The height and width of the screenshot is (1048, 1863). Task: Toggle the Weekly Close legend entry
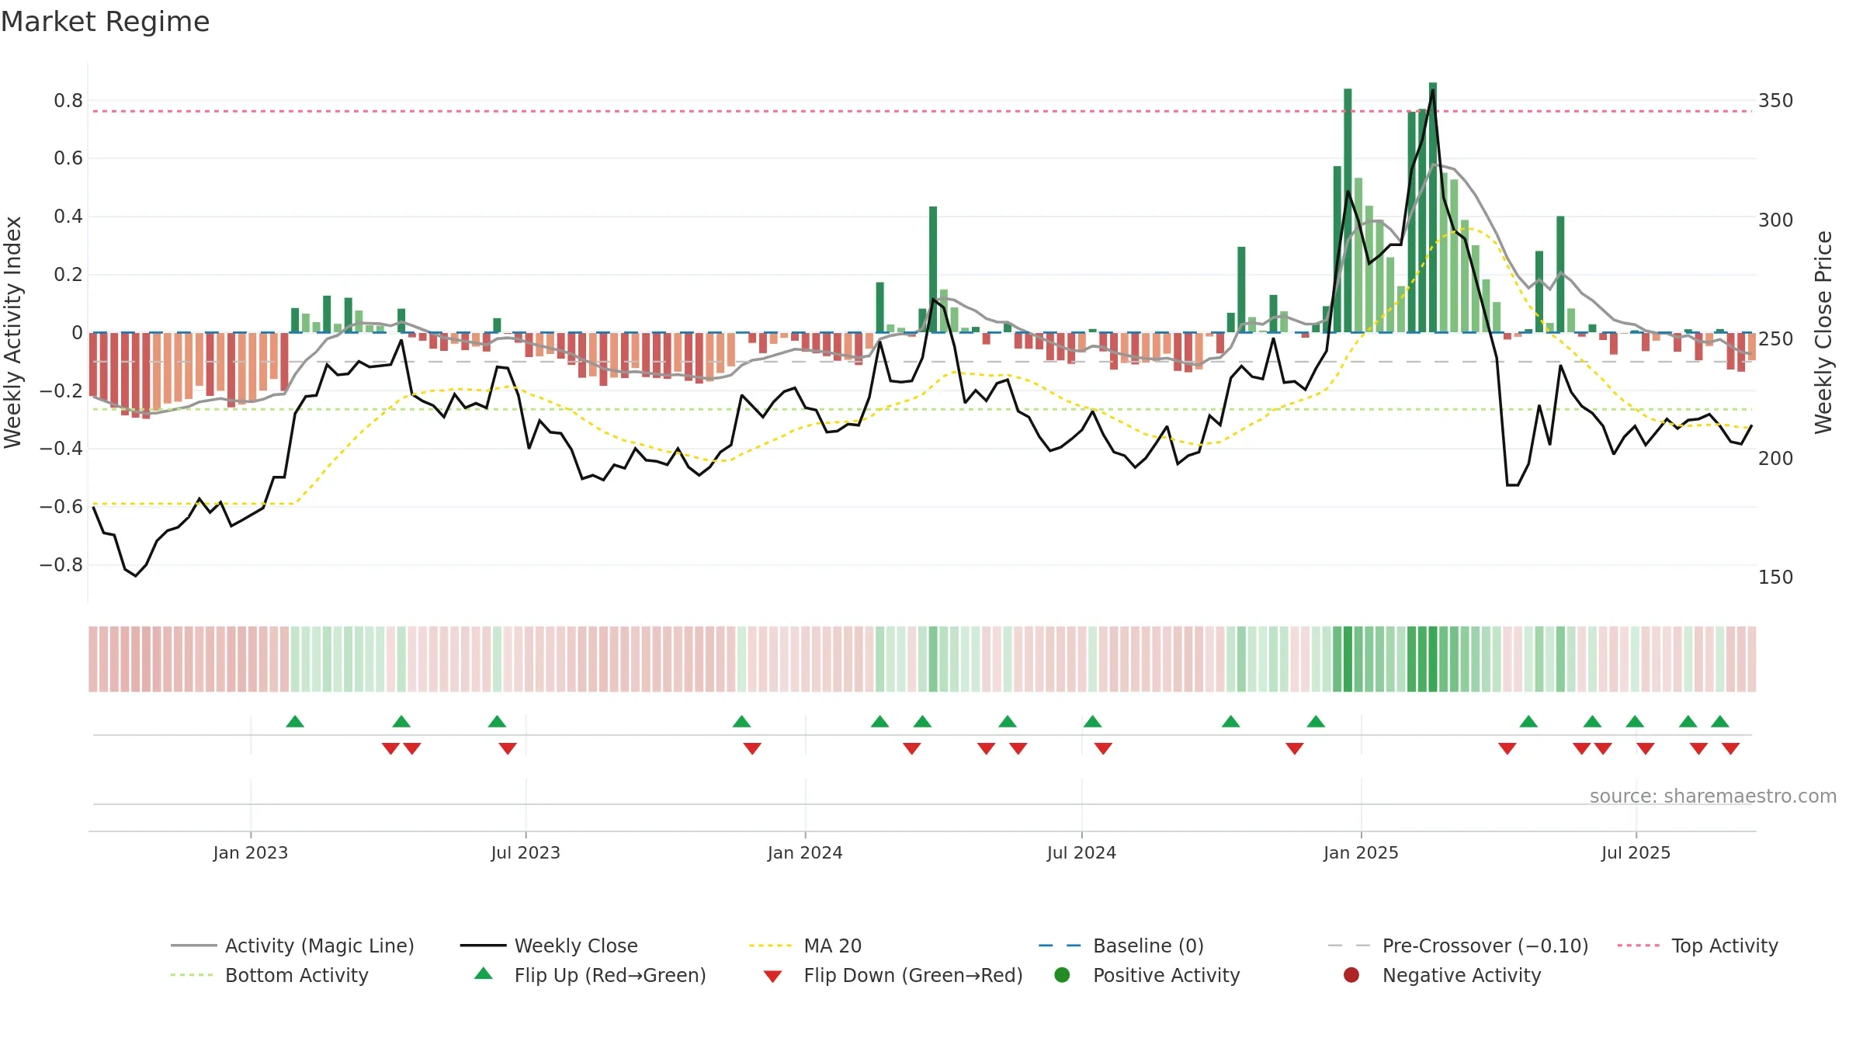click(549, 946)
